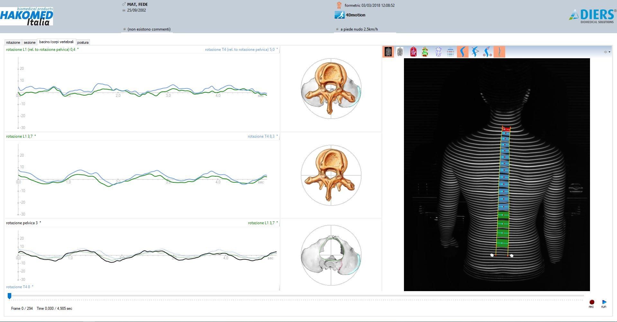This screenshot has height=322, width=617.
Task: Click the frame timeline slider handle
Action: [x=10, y=296]
